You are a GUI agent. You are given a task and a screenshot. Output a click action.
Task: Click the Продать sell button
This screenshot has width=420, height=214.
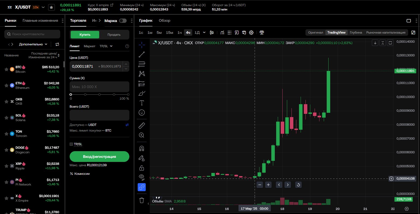click(114, 35)
